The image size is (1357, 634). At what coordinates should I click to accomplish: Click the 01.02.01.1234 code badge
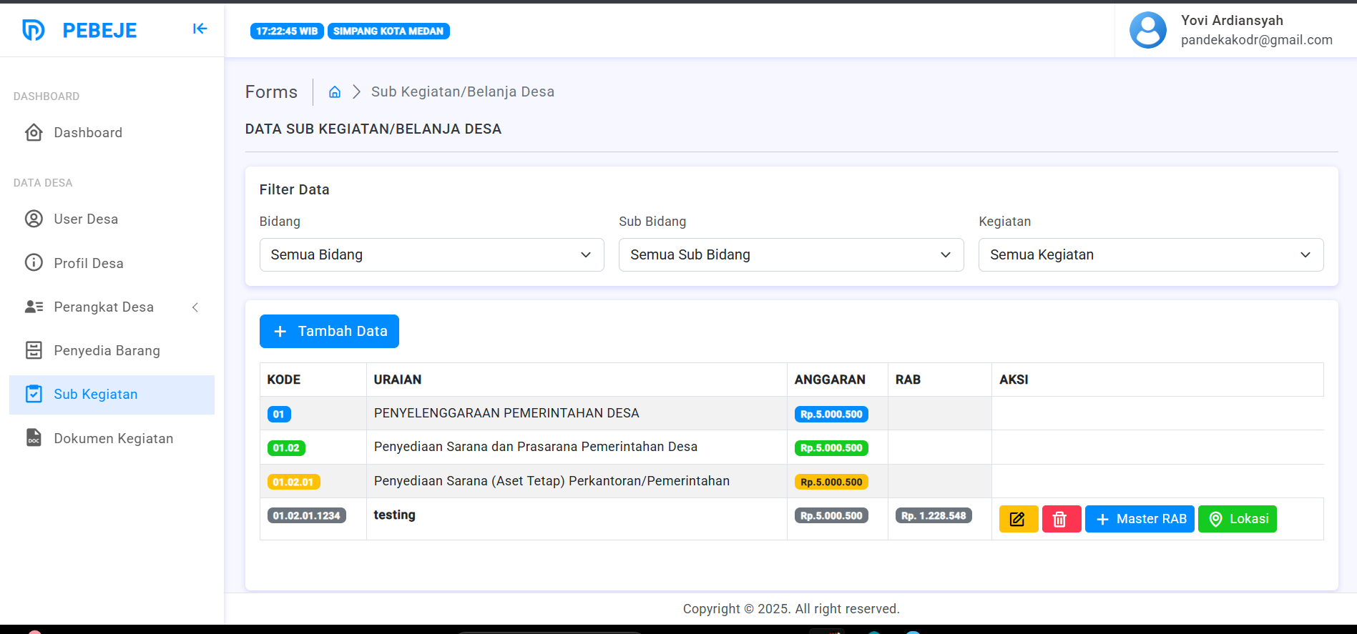coord(306,515)
